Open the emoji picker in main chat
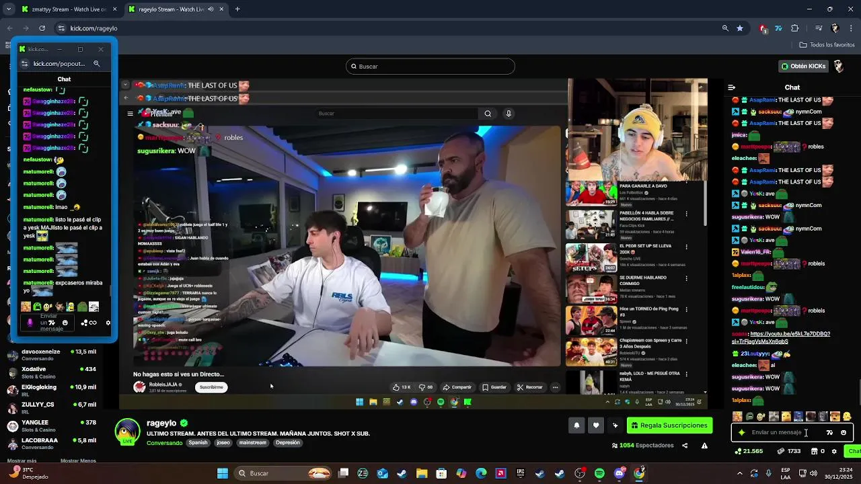This screenshot has height=484, width=861. [x=844, y=433]
